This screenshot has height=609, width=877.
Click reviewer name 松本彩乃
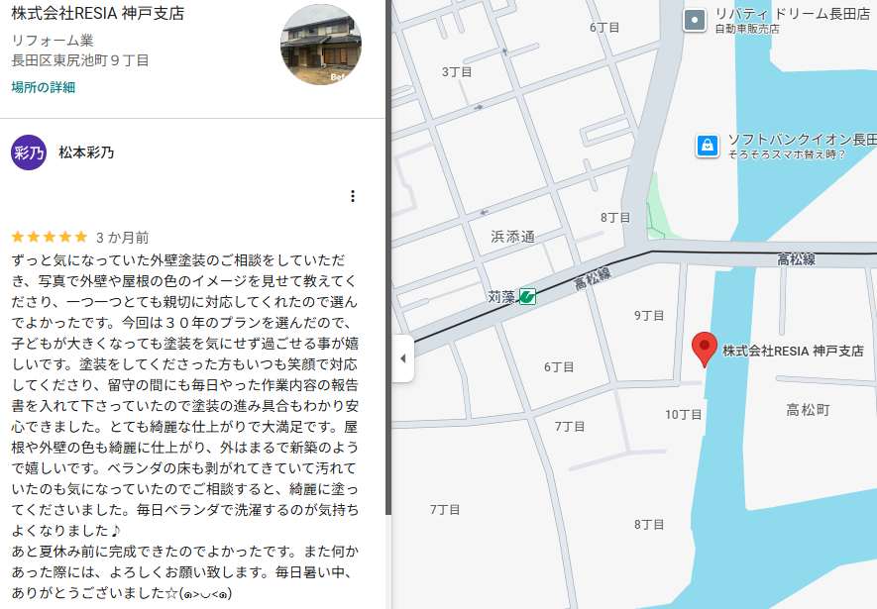tap(86, 152)
